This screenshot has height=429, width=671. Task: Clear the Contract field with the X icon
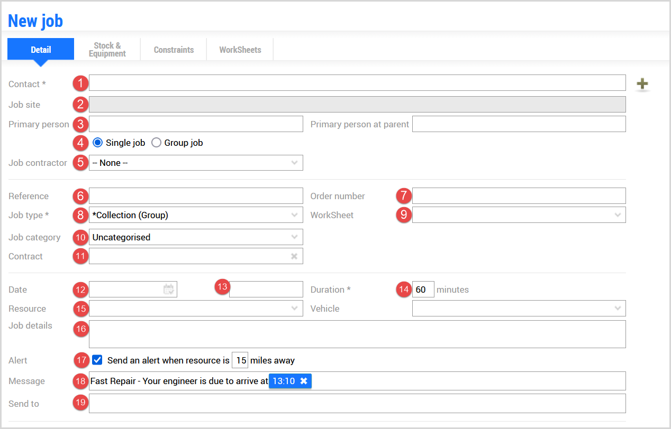pyautogui.click(x=294, y=256)
